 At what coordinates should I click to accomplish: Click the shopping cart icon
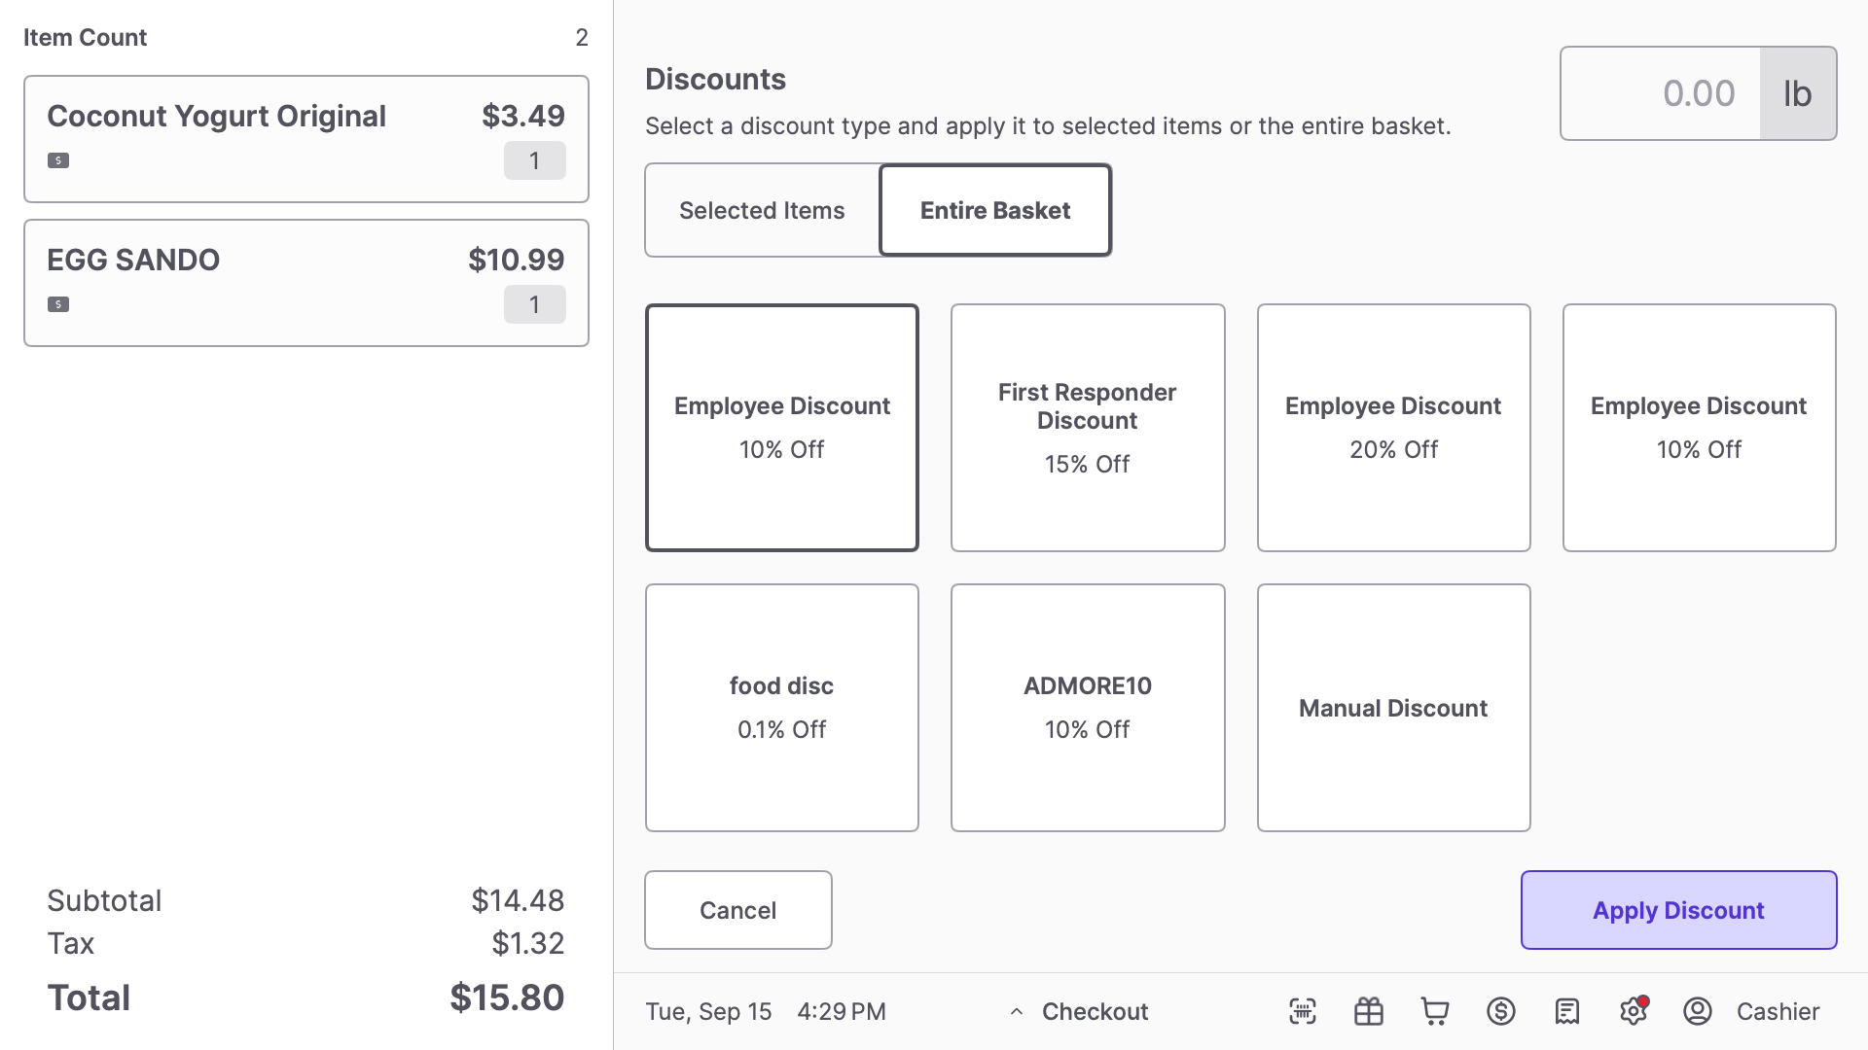1435,1011
